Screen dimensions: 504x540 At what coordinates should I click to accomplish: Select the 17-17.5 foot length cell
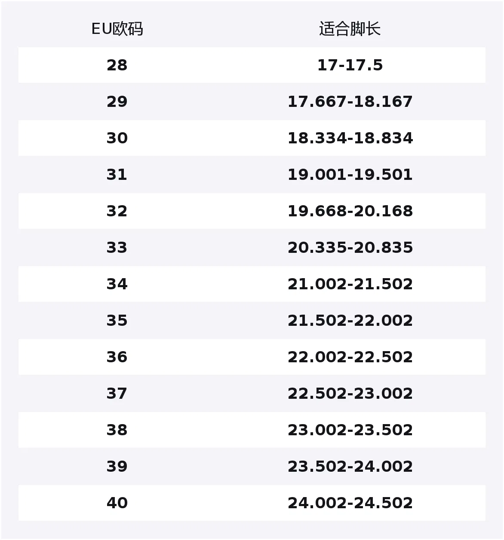(x=350, y=65)
